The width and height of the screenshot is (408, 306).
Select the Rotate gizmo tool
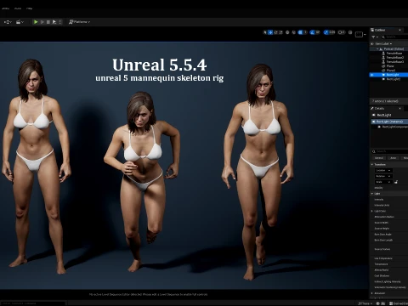(275, 32)
